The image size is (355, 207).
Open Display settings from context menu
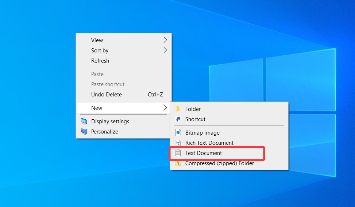124,122
